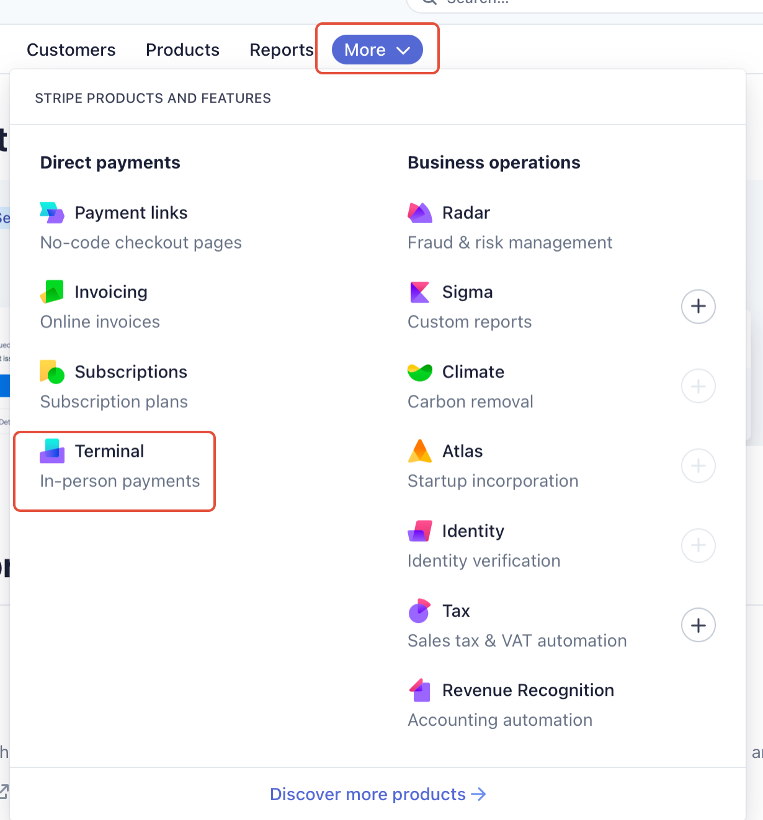This screenshot has width=763, height=820.
Task: Click the Subscriptions product icon
Action: (52, 372)
